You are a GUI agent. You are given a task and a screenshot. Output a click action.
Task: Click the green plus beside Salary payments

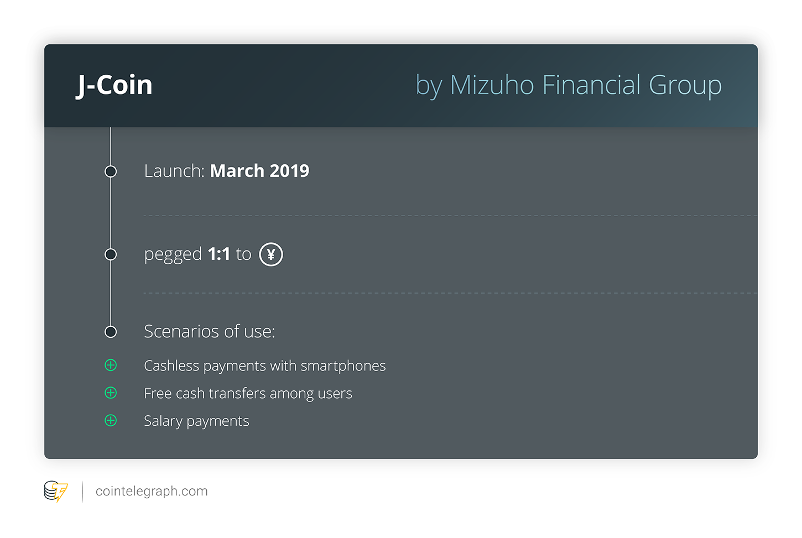[111, 420]
